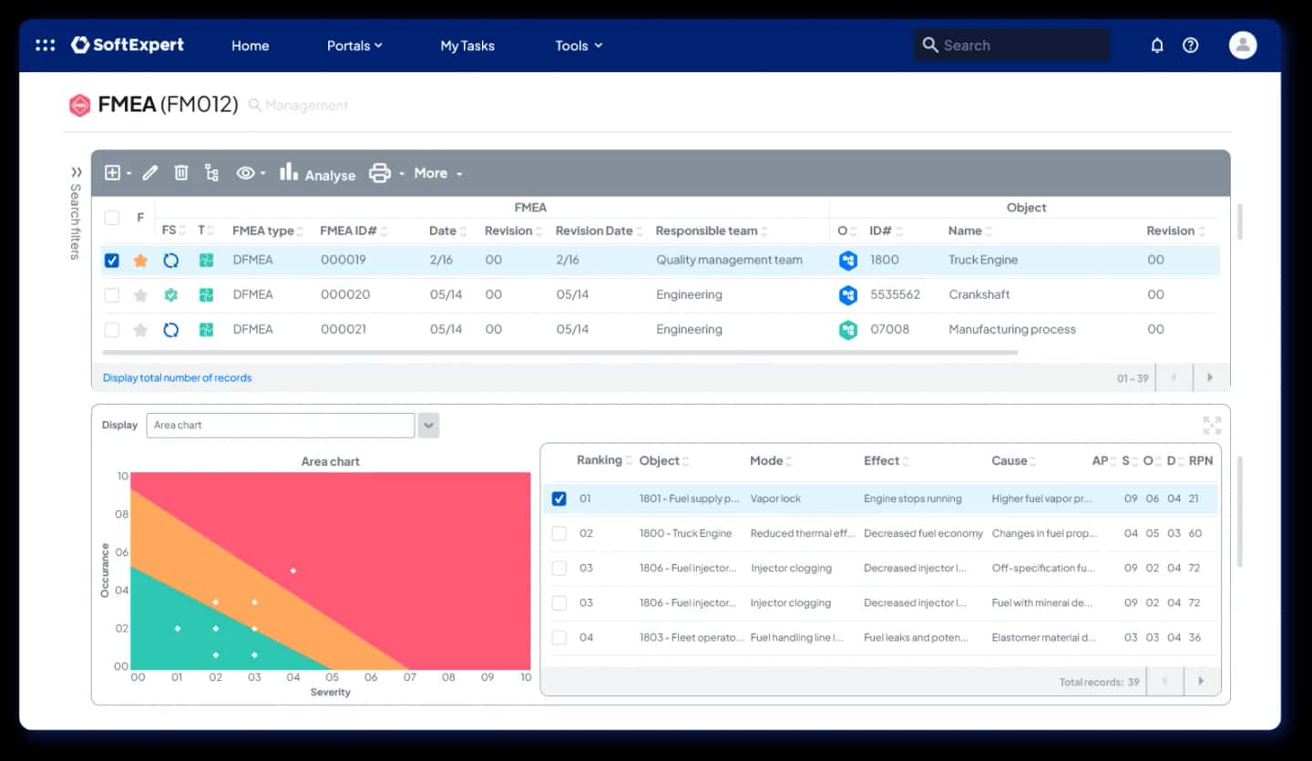Click the Search field in top bar
The image size is (1312, 761).
[x=1012, y=45]
